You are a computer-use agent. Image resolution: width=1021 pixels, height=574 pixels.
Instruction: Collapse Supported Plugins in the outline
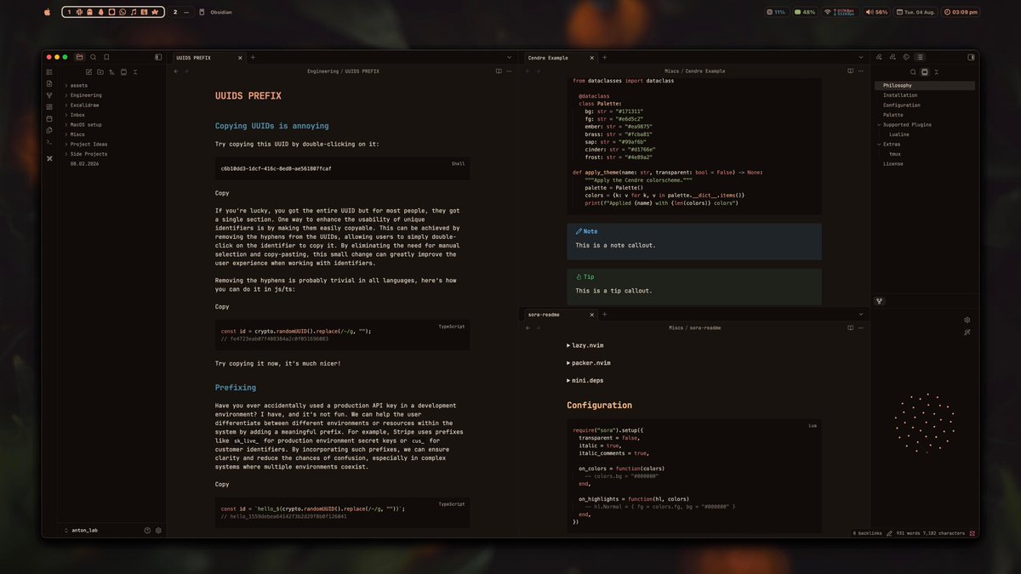(x=879, y=125)
